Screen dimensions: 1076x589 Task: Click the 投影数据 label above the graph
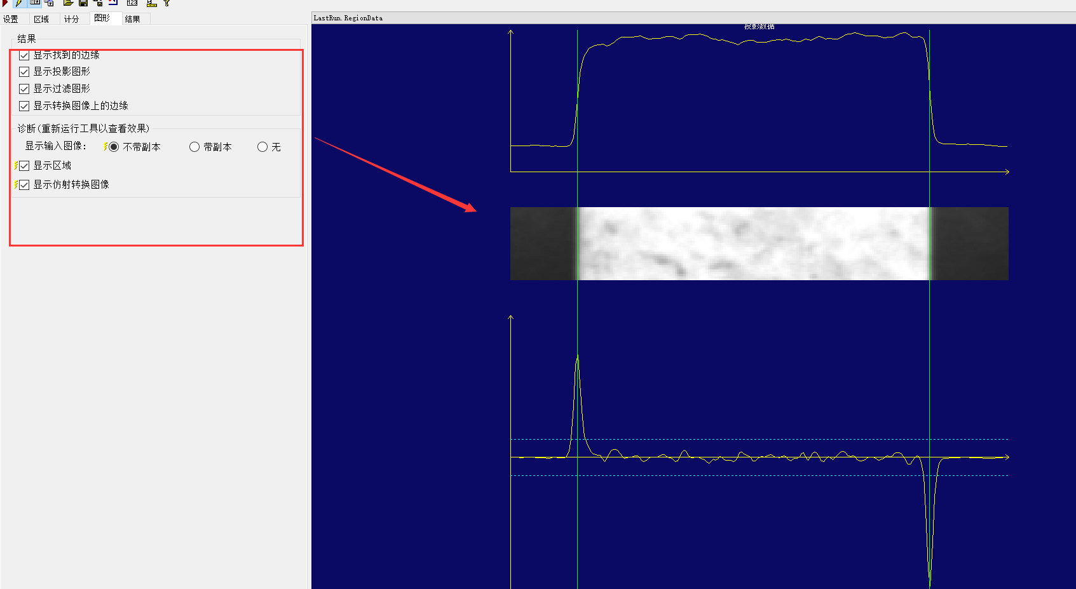[x=759, y=27]
